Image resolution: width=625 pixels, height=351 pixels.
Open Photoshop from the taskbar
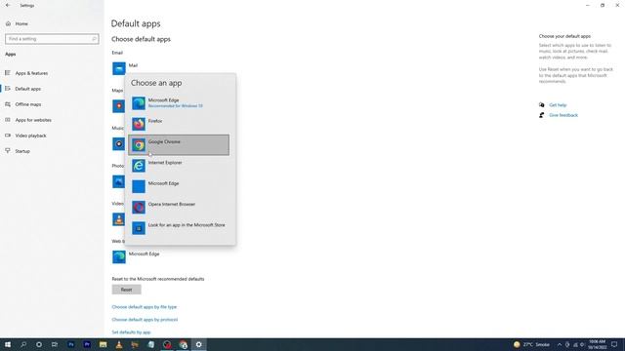click(x=71, y=344)
